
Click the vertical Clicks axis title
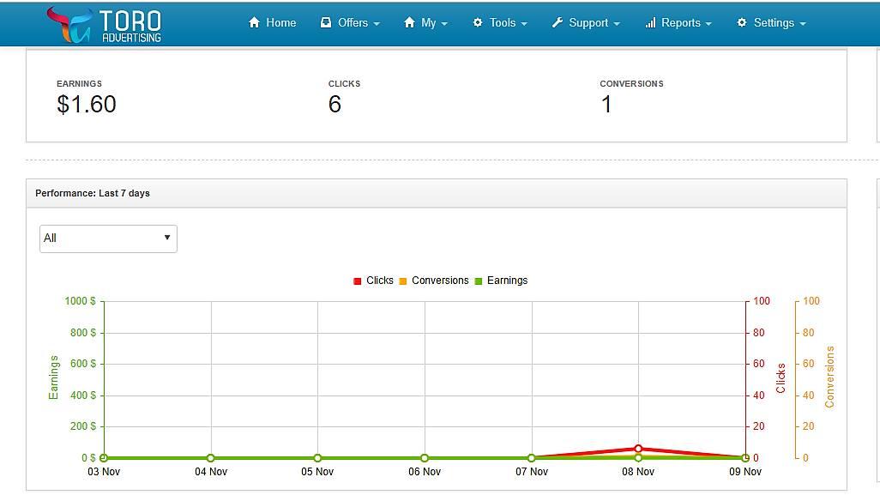click(x=781, y=378)
